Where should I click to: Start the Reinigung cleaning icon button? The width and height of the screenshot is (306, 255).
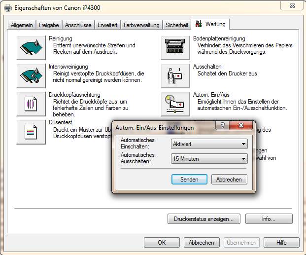click(31, 48)
